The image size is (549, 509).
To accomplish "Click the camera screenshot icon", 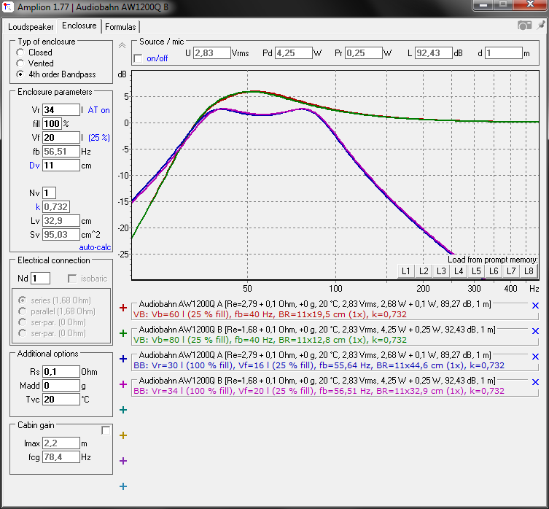I will coord(524,26).
